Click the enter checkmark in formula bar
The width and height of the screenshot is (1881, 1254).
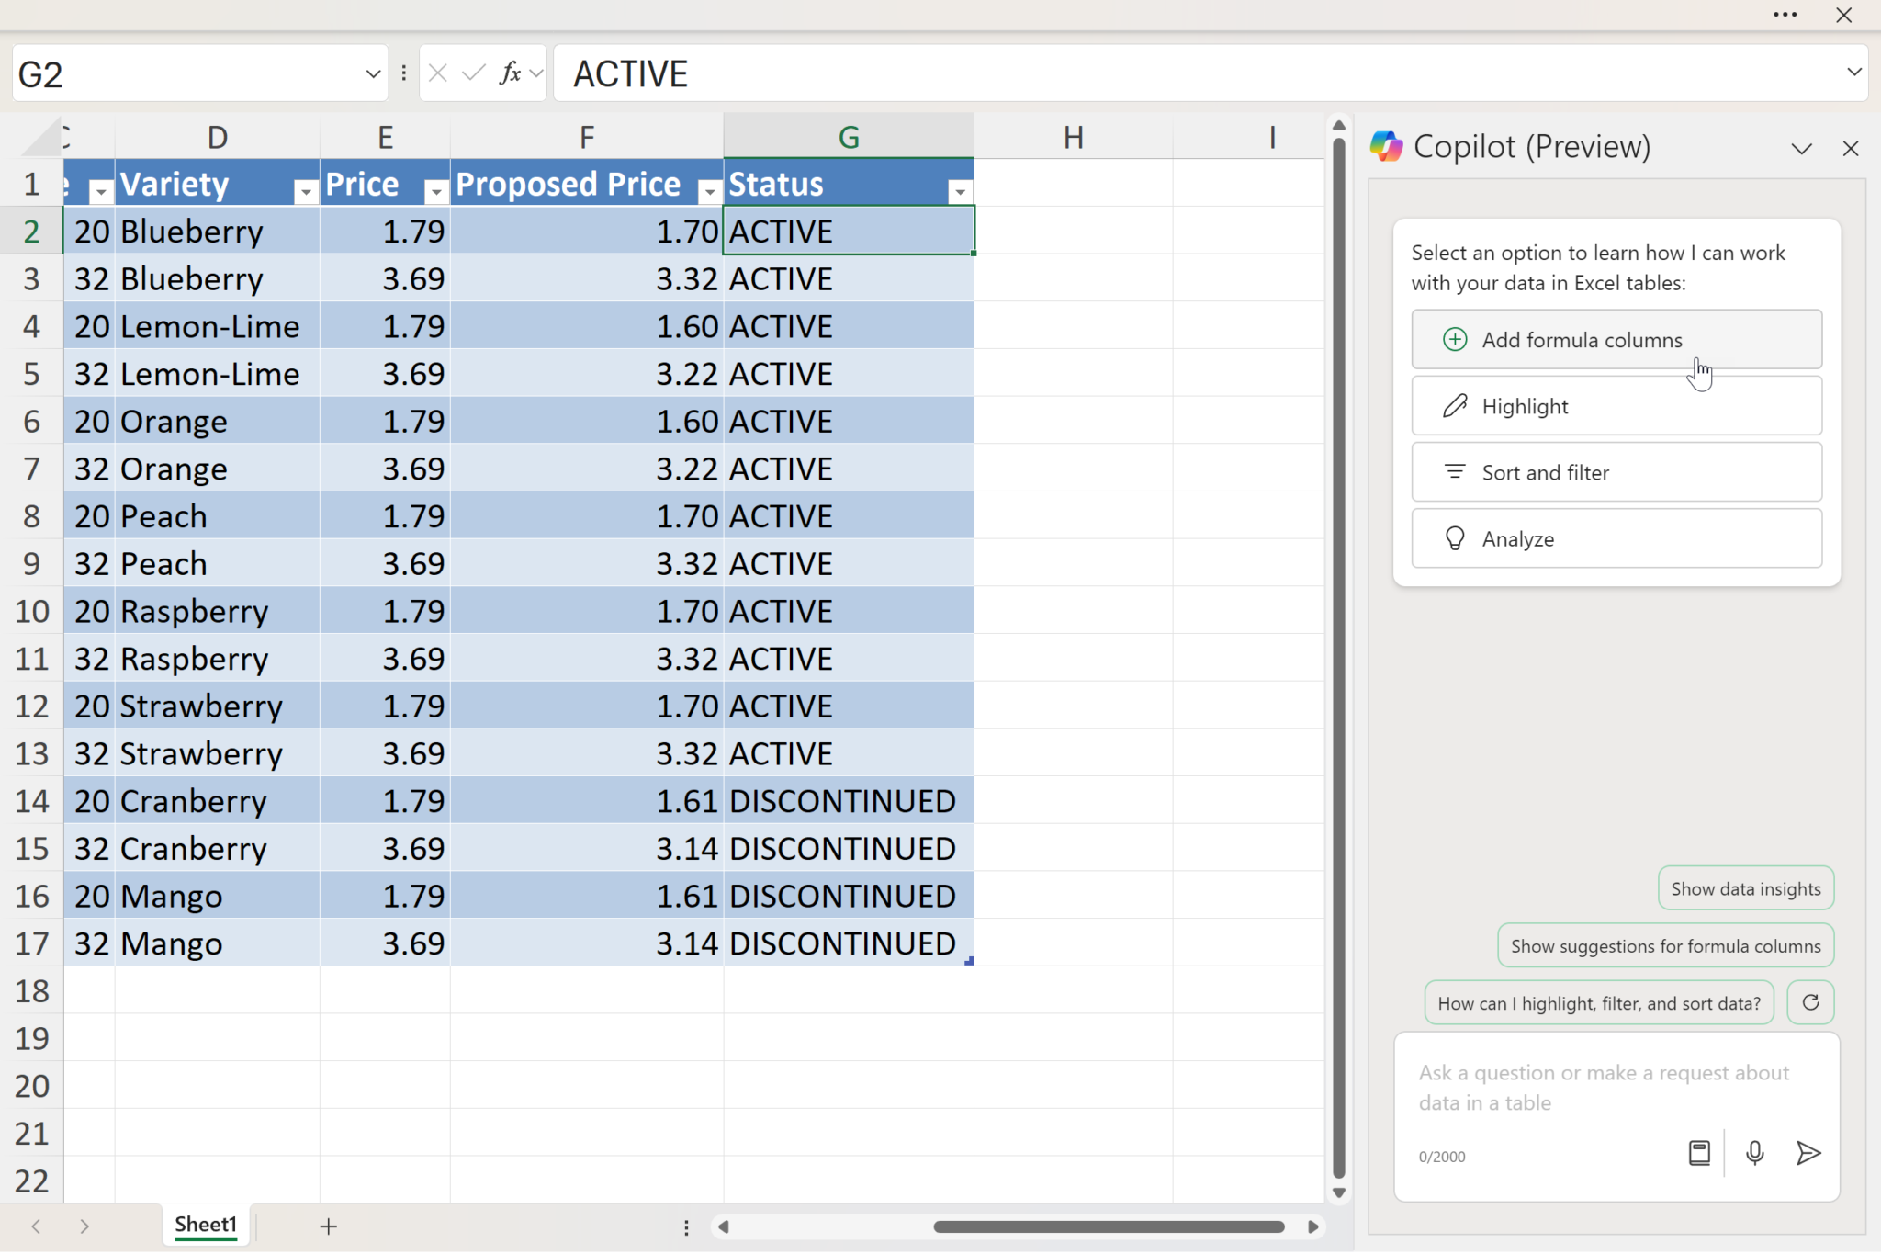pyautogui.click(x=474, y=73)
